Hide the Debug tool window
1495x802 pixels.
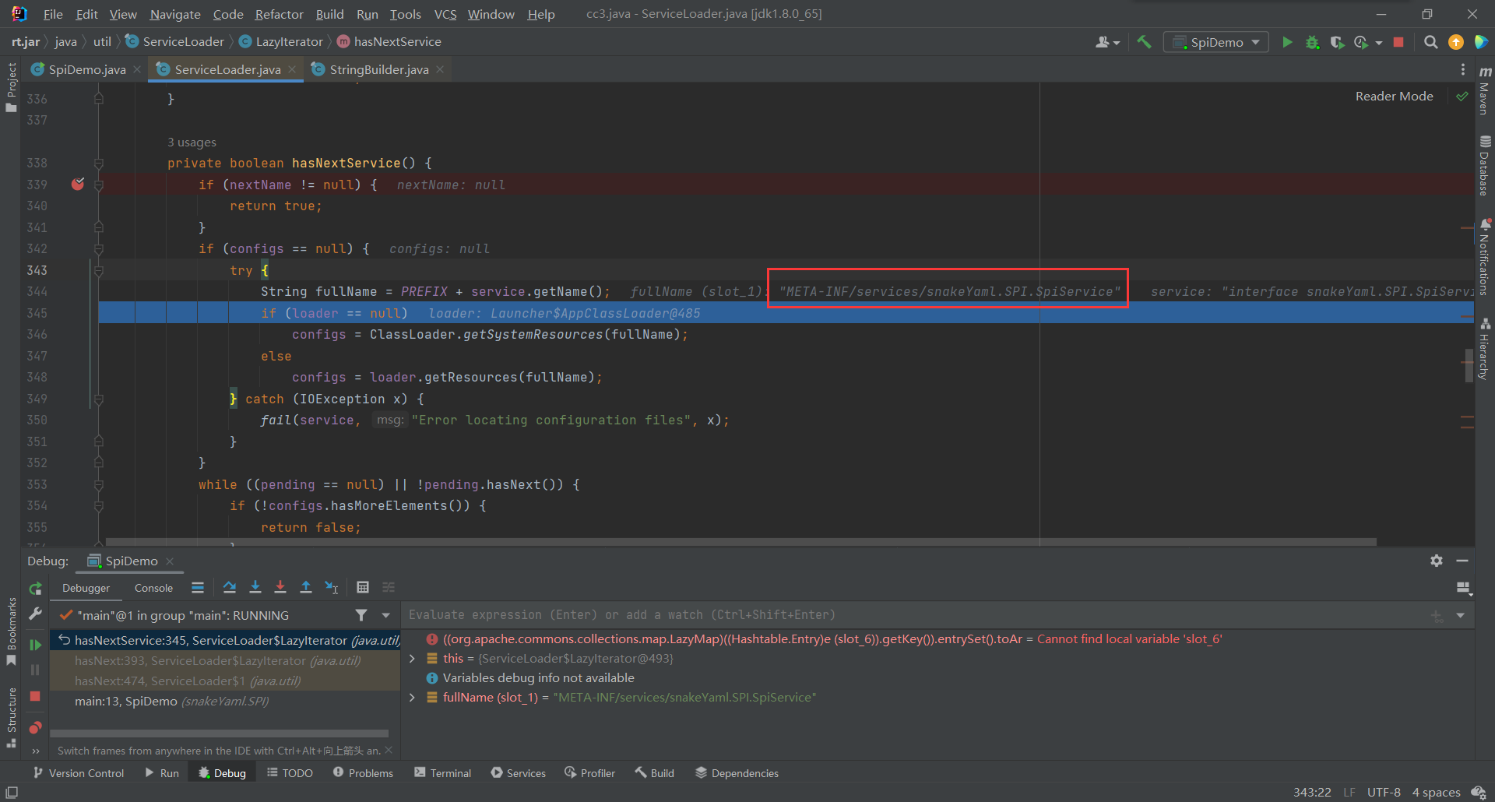pos(1462,561)
